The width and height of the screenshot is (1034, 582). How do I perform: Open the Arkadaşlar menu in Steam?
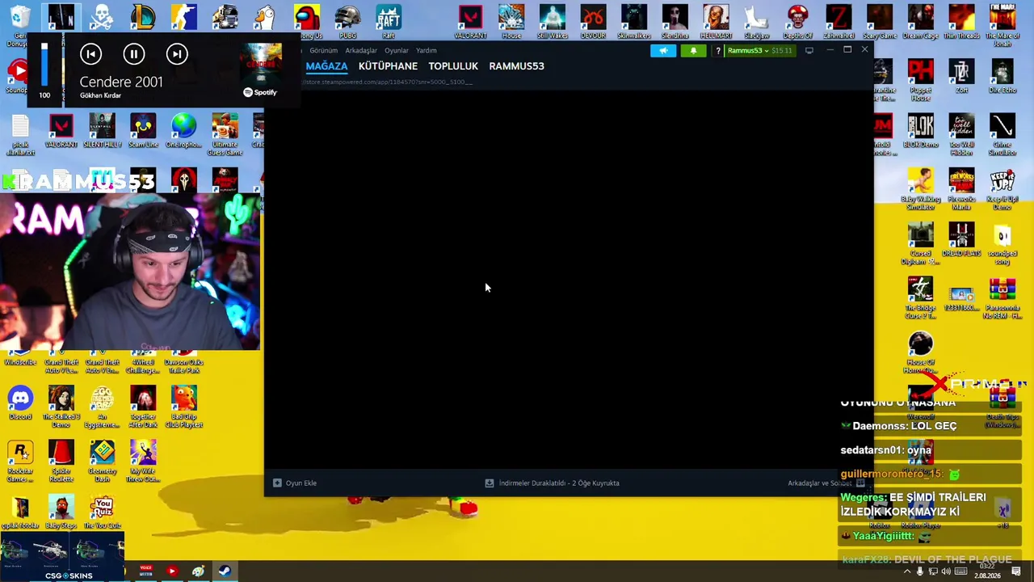click(x=361, y=50)
